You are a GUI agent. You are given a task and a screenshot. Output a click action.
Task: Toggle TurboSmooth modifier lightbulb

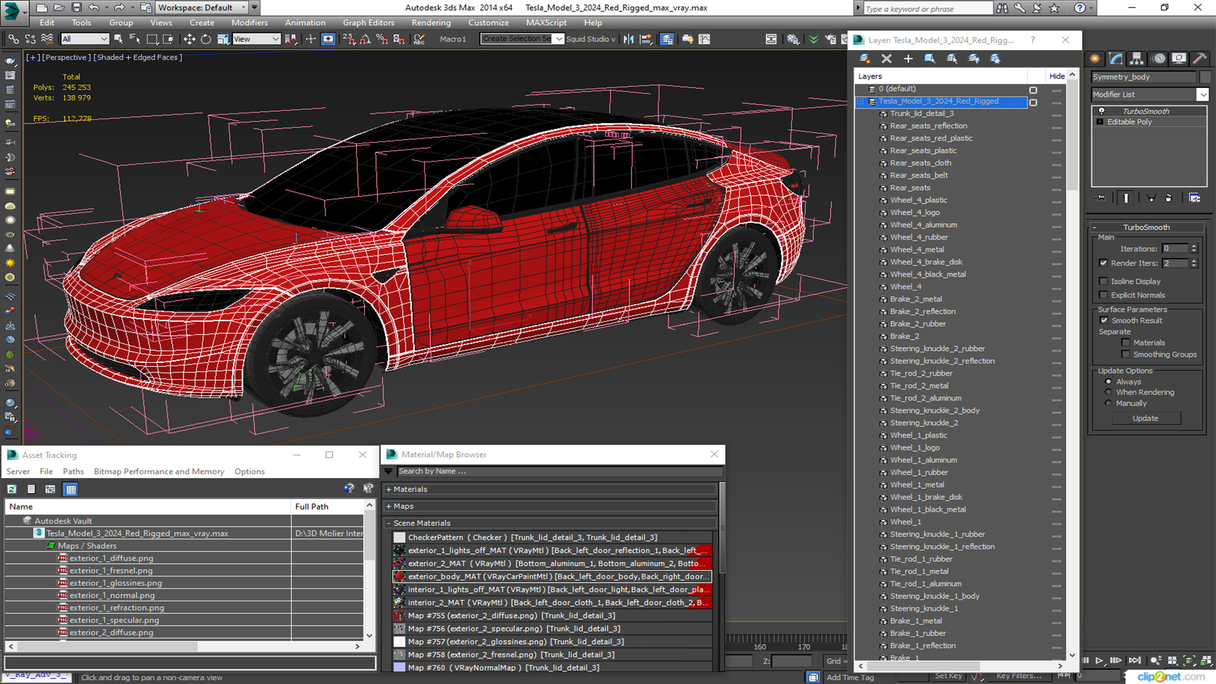point(1101,111)
